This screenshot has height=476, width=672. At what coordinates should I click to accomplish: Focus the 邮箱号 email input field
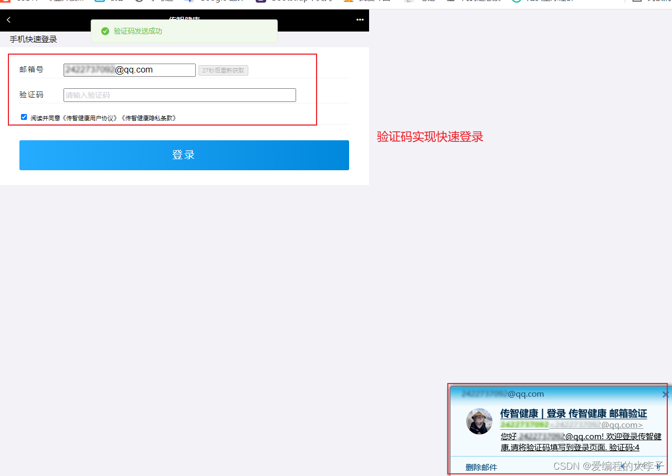coord(130,70)
